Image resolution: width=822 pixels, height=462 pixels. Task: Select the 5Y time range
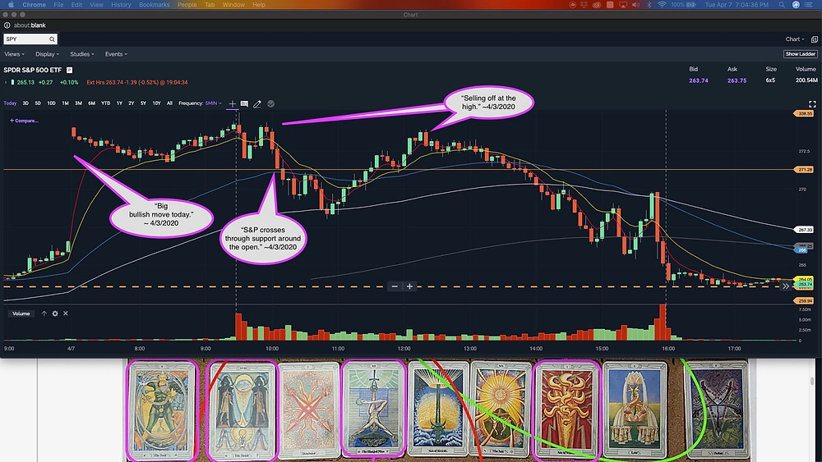coord(143,103)
